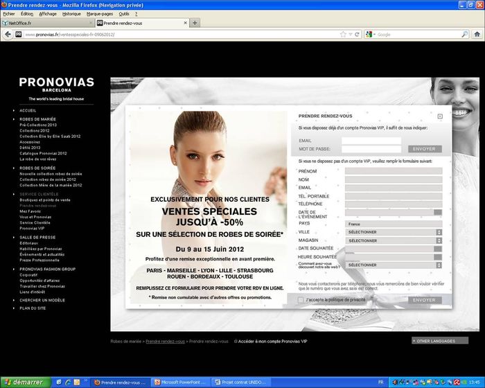
Task: Open Travailler chez Pronovias link
Action: (42, 286)
